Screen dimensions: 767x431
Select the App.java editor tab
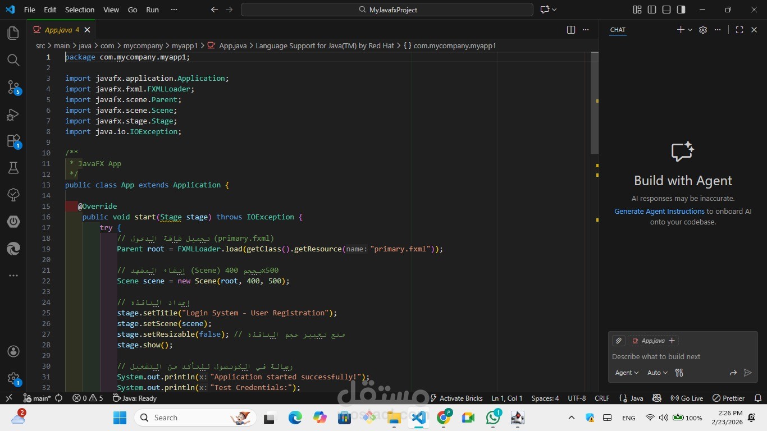point(58,30)
